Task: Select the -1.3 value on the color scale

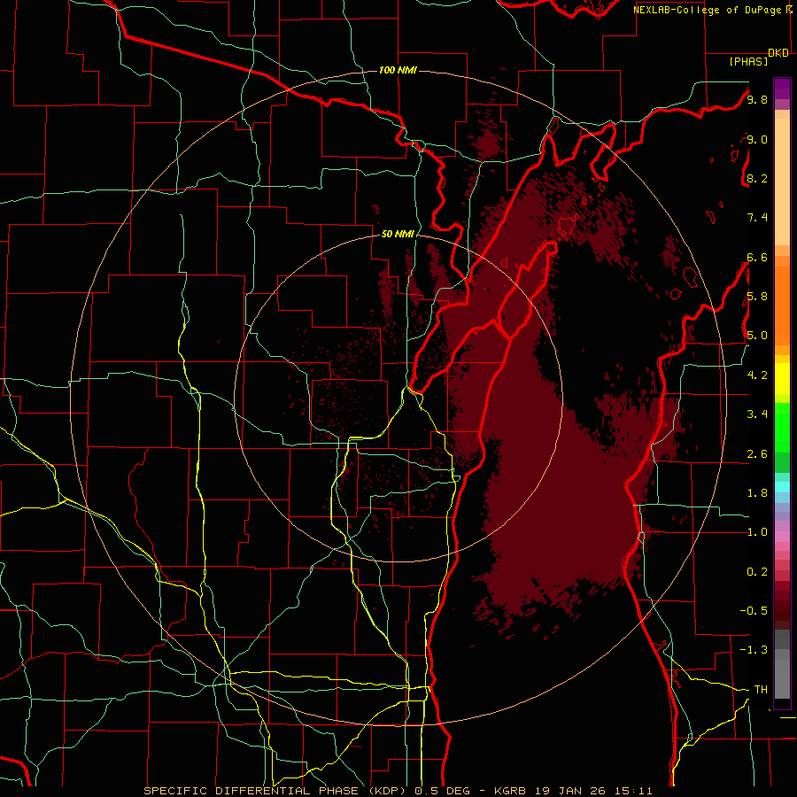Action: (754, 650)
